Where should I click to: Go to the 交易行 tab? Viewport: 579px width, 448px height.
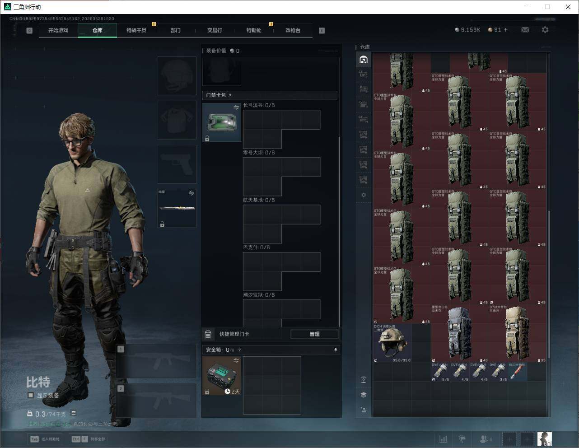[x=215, y=30]
